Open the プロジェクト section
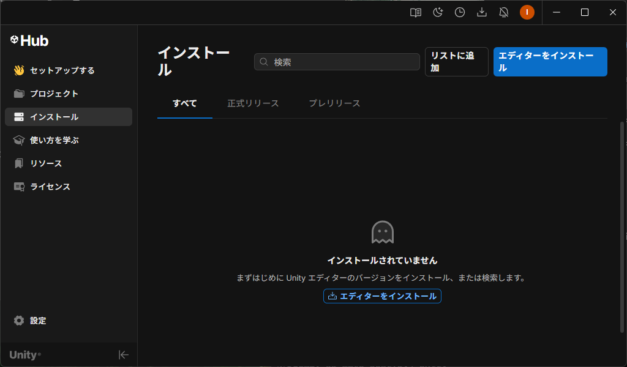The image size is (627, 367). [54, 94]
